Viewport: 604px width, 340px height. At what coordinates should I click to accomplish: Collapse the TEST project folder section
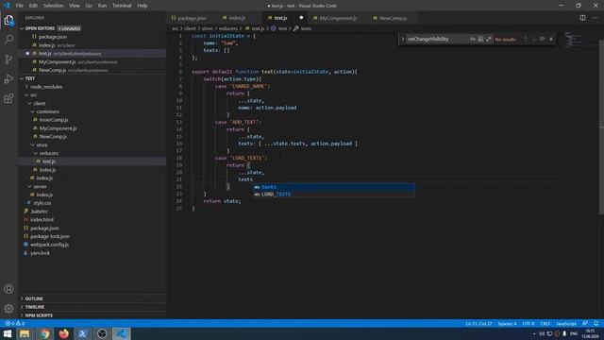tap(22, 78)
